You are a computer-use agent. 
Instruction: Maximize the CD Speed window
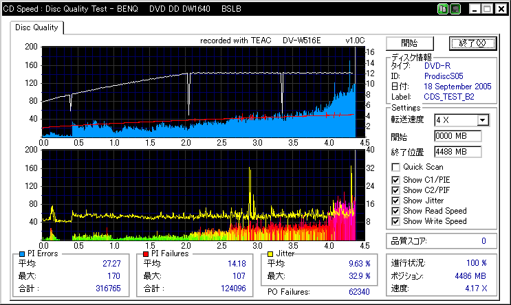488,9
